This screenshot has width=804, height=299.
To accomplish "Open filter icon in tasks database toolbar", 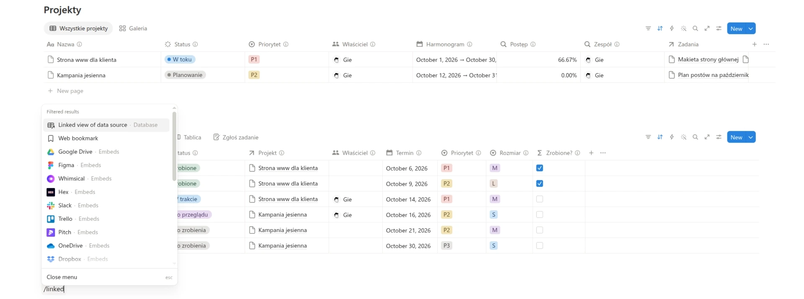I will pyautogui.click(x=648, y=137).
